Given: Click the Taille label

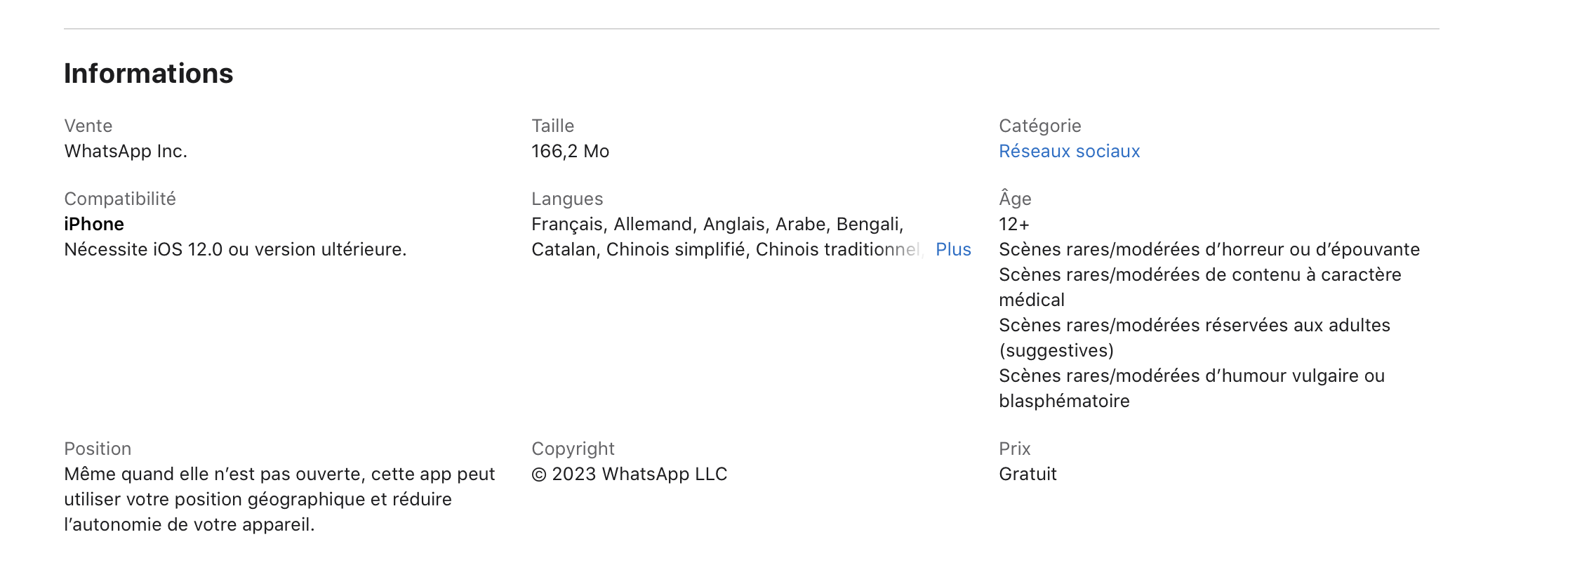Looking at the screenshot, I should pos(552,126).
